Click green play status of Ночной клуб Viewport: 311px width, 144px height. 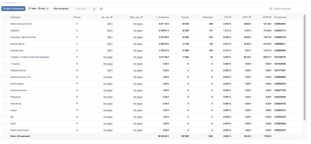pyautogui.click(x=77, y=50)
